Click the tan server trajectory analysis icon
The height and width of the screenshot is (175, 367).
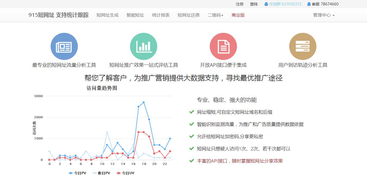click(303, 46)
